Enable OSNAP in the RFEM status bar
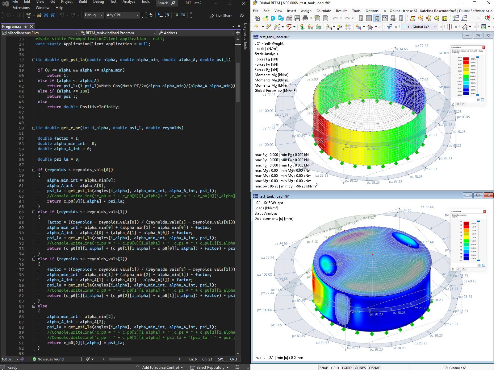Screen dimensions: 494x370 pyautogui.click(x=375, y=368)
